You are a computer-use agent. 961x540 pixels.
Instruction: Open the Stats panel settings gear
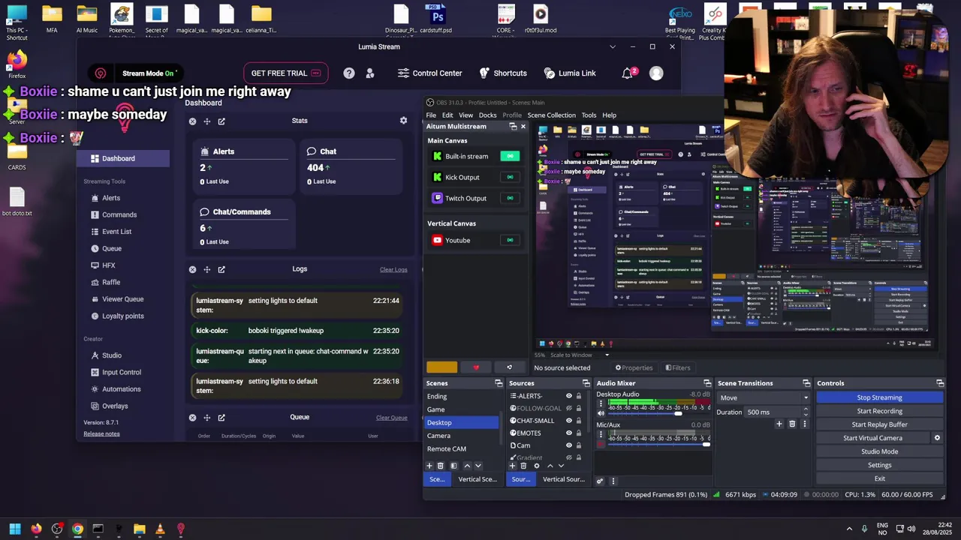[403, 121]
